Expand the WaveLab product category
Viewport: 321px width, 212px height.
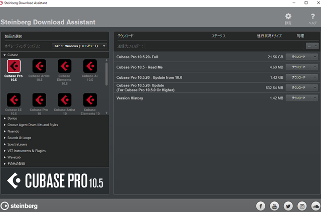[x=5, y=157]
